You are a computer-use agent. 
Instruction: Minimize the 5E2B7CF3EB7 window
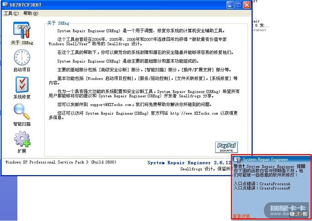point(230,5)
